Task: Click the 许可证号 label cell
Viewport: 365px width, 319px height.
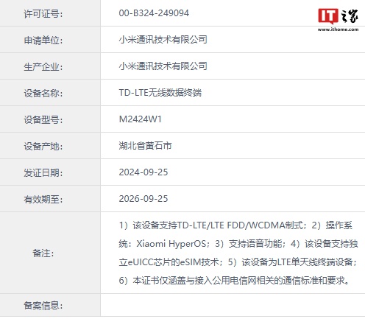Action: pos(50,13)
